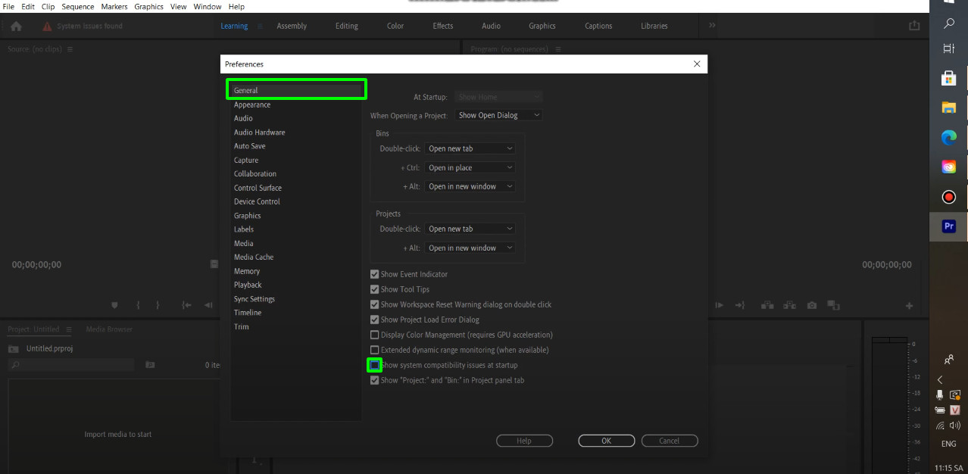
Task: Uncheck Show Project Load Error Dialog
Action: click(x=374, y=320)
